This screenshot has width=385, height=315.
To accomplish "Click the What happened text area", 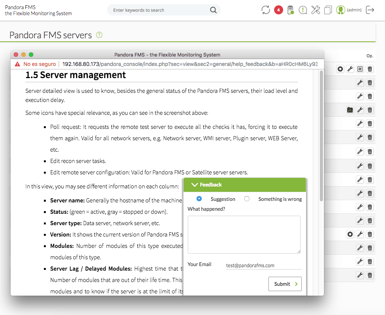I will pos(244,235).
